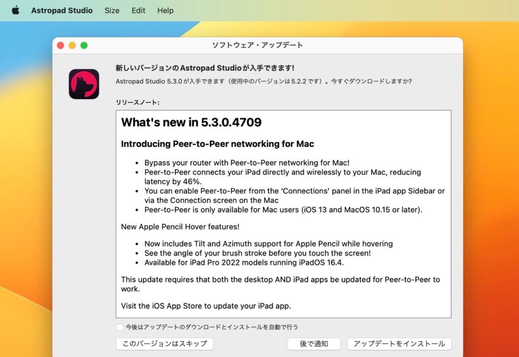Click the green zoom window button

point(85,45)
